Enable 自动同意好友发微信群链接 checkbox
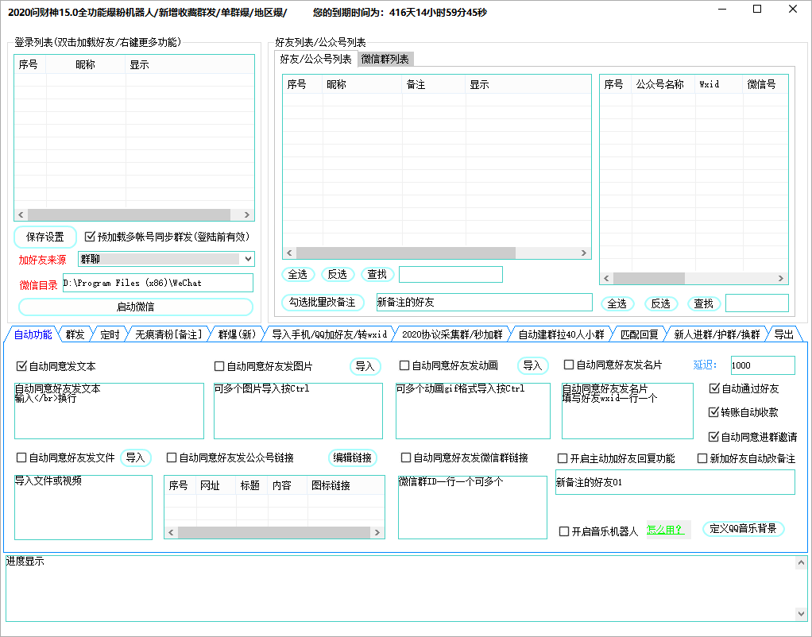Screen dimensions: 812x637 coord(406,457)
